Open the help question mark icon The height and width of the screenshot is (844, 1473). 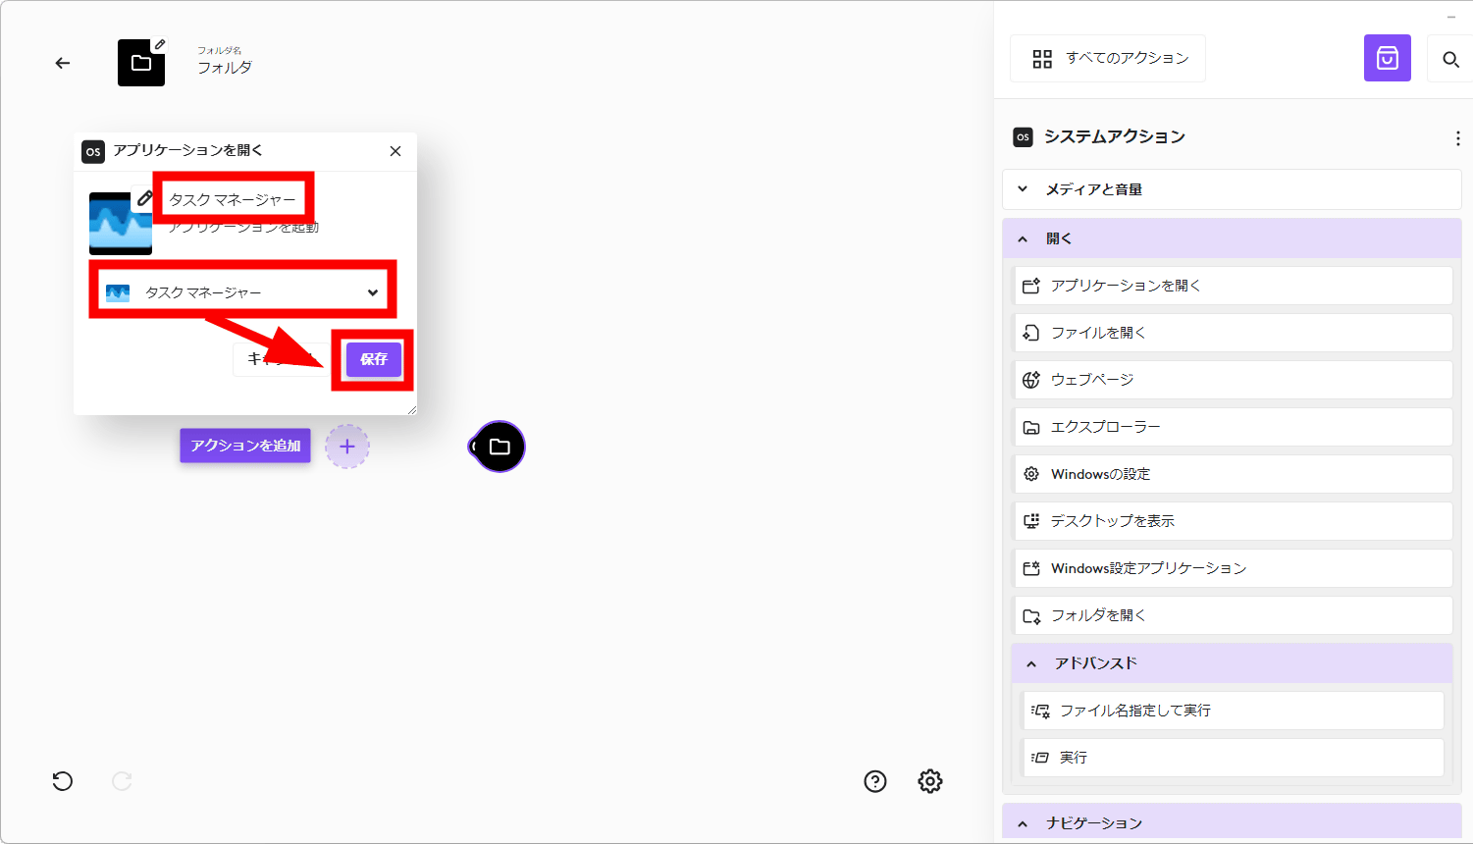874,781
